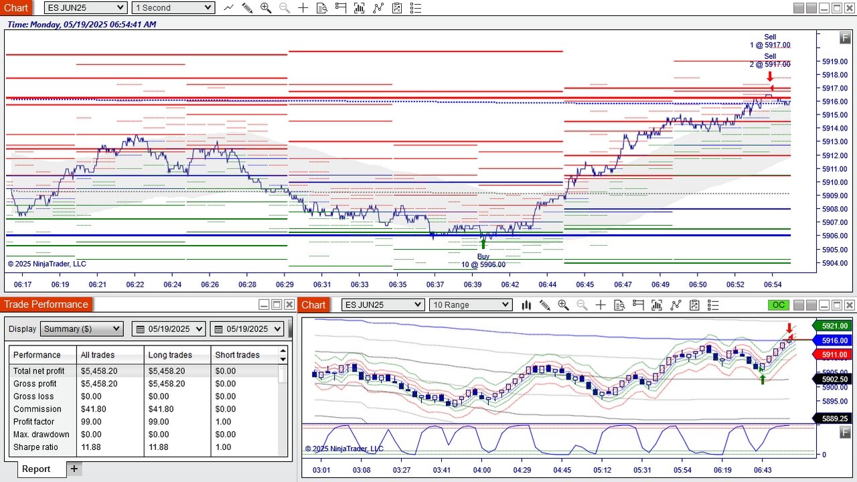Zoom in on the 1 Second chart

pyautogui.click(x=266, y=8)
